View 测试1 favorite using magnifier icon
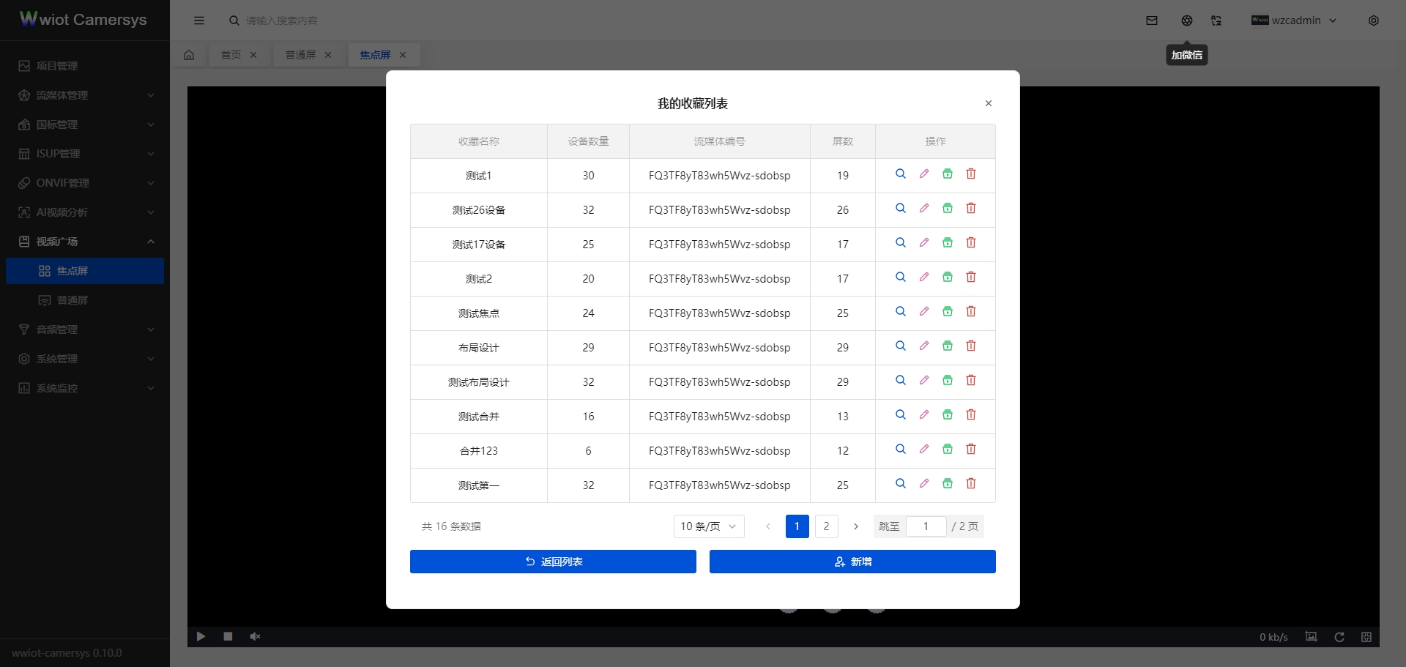Image resolution: width=1406 pixels, height=667 pixels. 900,174
